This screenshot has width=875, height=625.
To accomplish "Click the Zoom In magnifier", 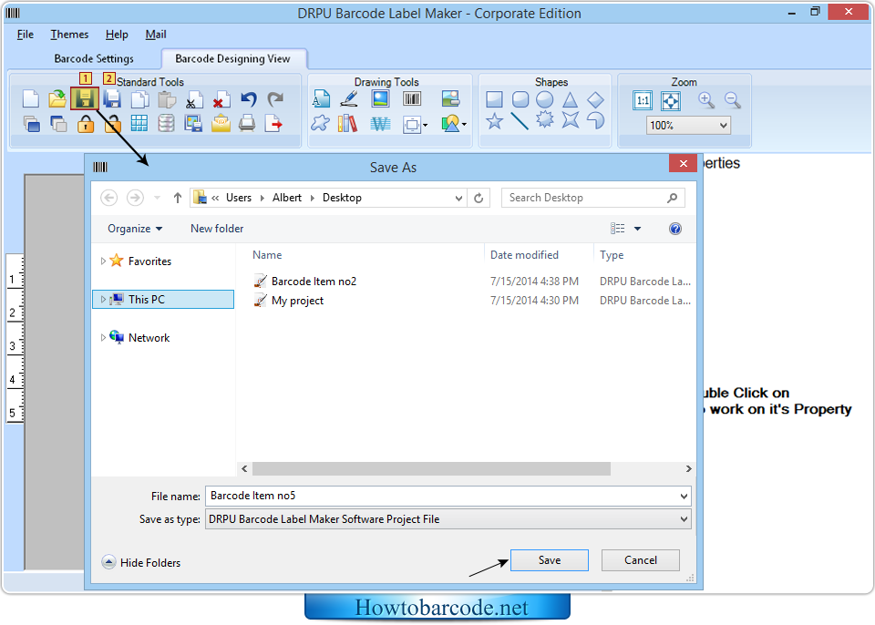I will pyautogui.click(x=706, y=100).
